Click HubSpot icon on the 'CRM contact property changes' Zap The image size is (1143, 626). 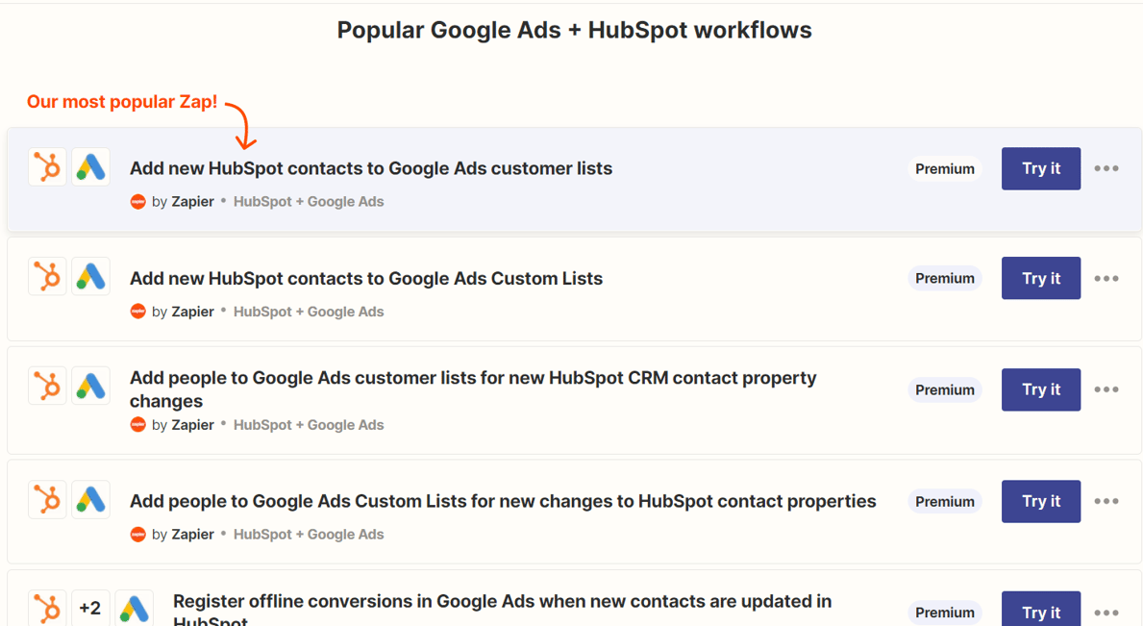(x=47, y=386)
